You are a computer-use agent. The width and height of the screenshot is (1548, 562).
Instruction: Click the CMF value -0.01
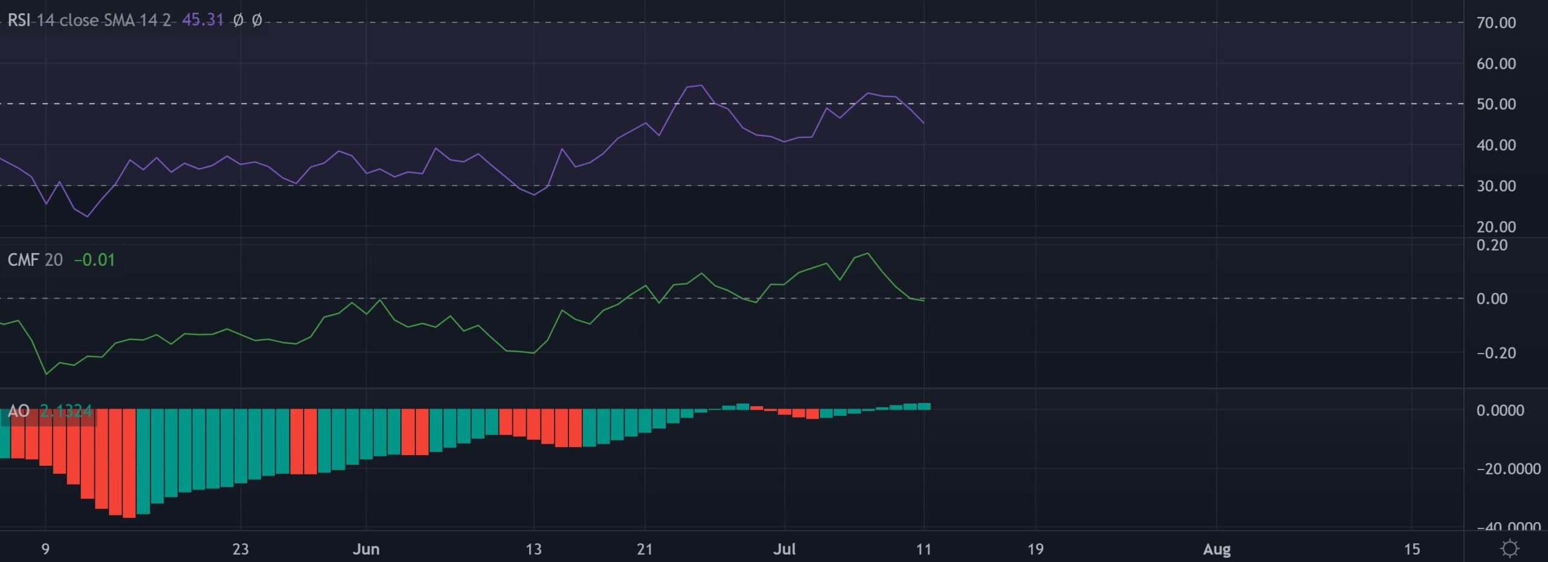[x=94, y=260]
